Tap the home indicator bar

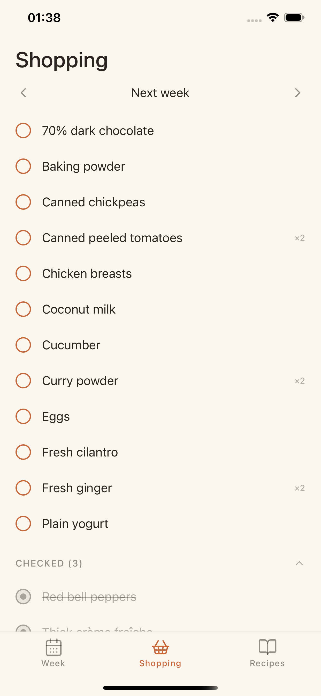tap(160, 688)
